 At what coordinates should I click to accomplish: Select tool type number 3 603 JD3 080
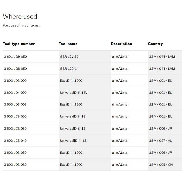pos(15,165)
